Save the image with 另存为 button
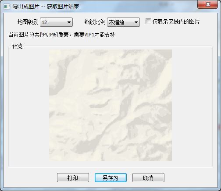Screen dimensions: 221x191 point(110,178)
